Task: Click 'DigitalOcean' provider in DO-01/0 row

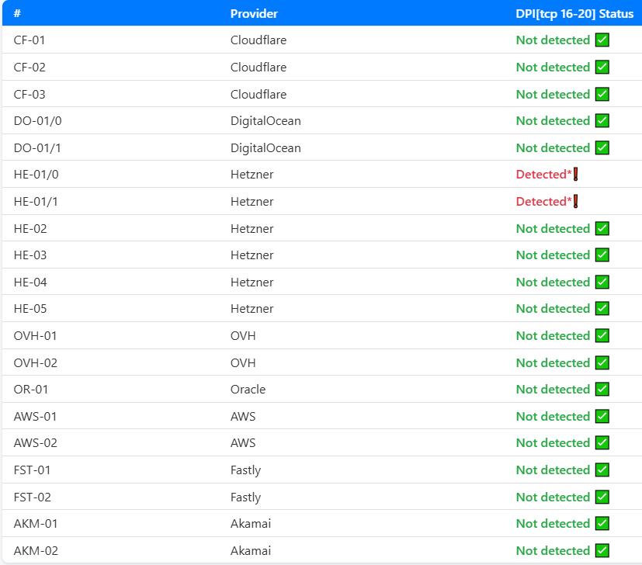Action: 265,121
